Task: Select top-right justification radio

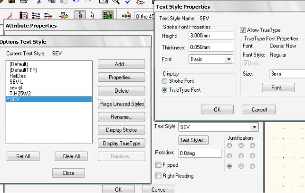Action: (x=252, y=145)
